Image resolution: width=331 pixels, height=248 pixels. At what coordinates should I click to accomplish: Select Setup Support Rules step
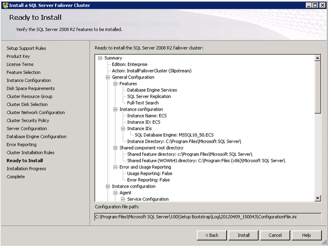26,48
